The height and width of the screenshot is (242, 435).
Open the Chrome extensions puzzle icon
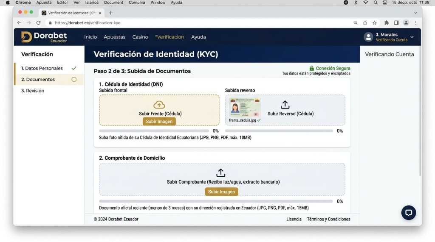pos(387,23)
